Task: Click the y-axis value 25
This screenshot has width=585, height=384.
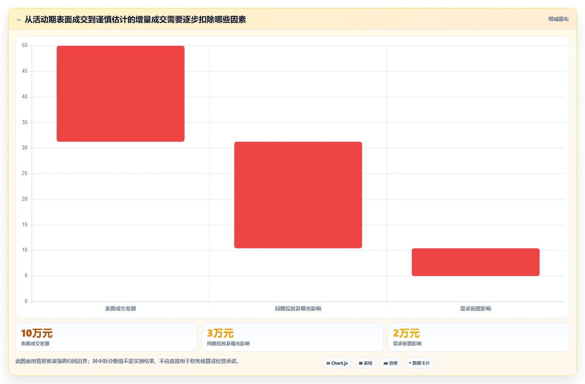Action: click(x=25, y=173)
